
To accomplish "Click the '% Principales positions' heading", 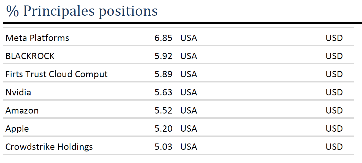I will pos(82,11).
